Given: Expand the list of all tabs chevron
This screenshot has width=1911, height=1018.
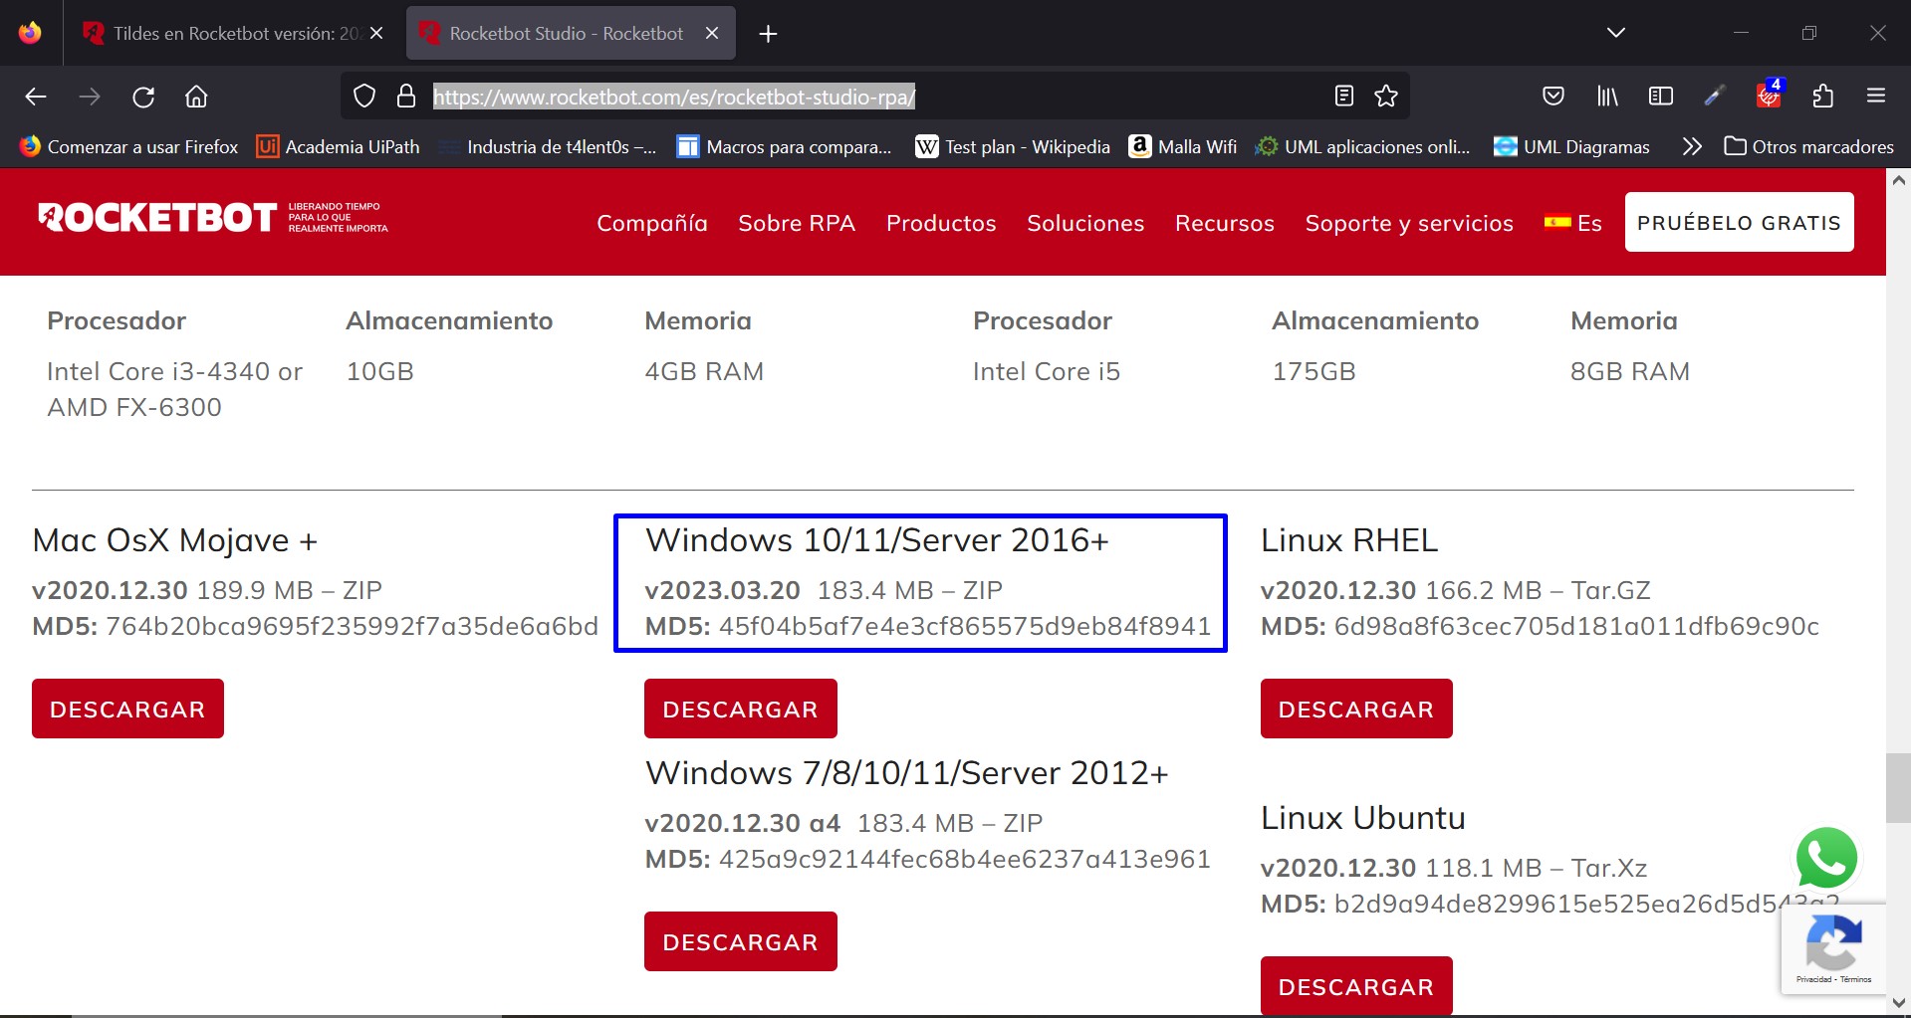Looking at the screenshot, I should 1615,33.
